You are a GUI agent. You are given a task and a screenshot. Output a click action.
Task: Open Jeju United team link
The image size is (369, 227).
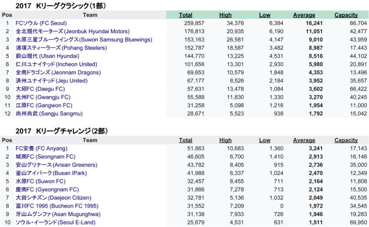coord(52,81)
